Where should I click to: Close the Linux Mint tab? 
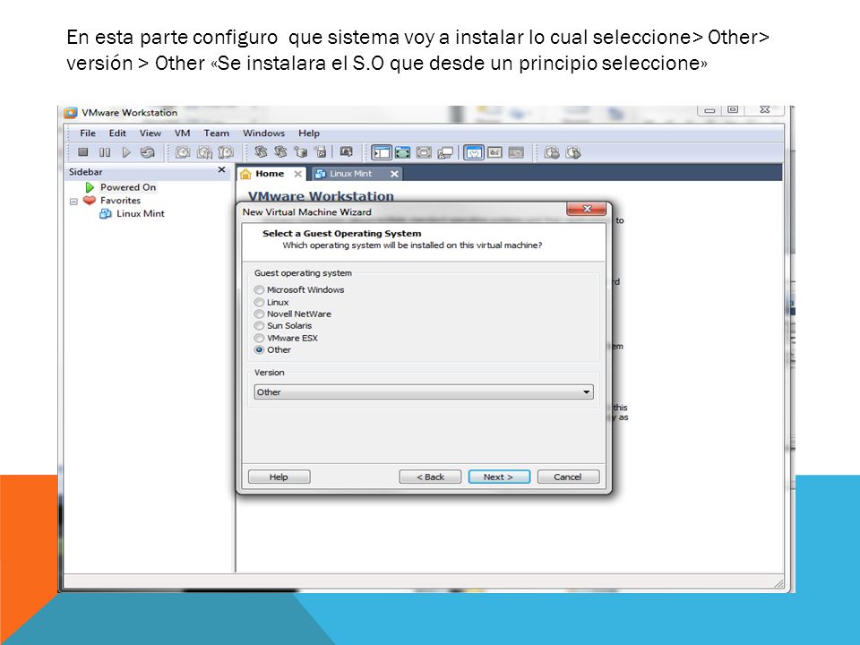[x=394, y=174]
